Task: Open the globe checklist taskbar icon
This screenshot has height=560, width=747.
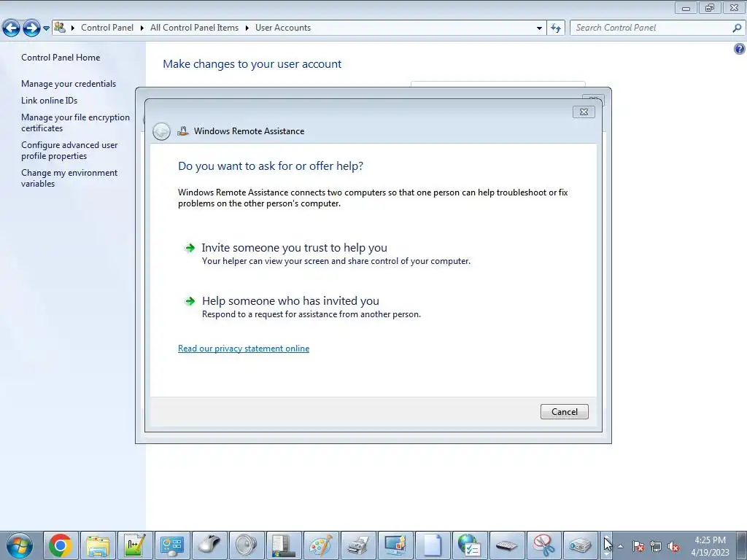Action: coord(469,545)
